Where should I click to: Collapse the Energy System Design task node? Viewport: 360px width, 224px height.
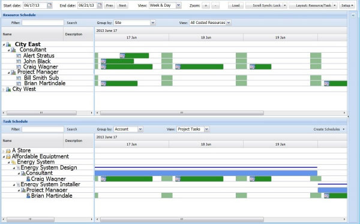point(14,168)
